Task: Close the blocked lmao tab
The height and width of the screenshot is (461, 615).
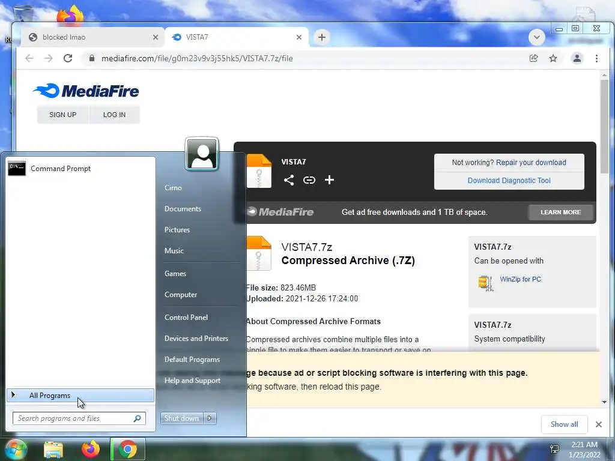Action: tap(156, 37)
